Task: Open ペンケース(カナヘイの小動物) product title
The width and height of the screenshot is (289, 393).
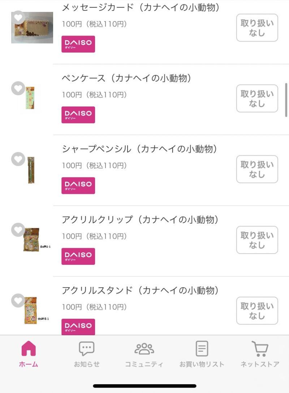Action: pyautogui.click(x=126, y=78)
